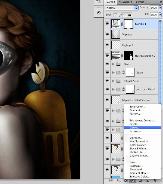Switch to the Channels tab
This screenshot has width=163, height=184.
(126, 2)
